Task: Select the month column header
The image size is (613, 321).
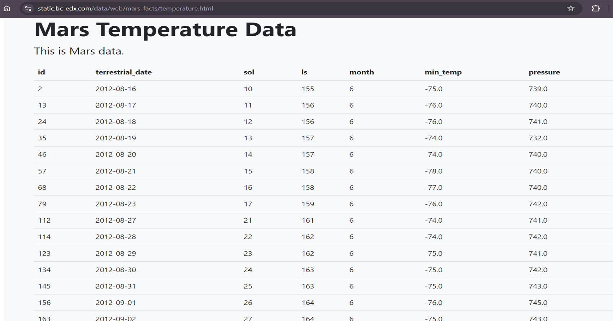Action: (361, 72)
